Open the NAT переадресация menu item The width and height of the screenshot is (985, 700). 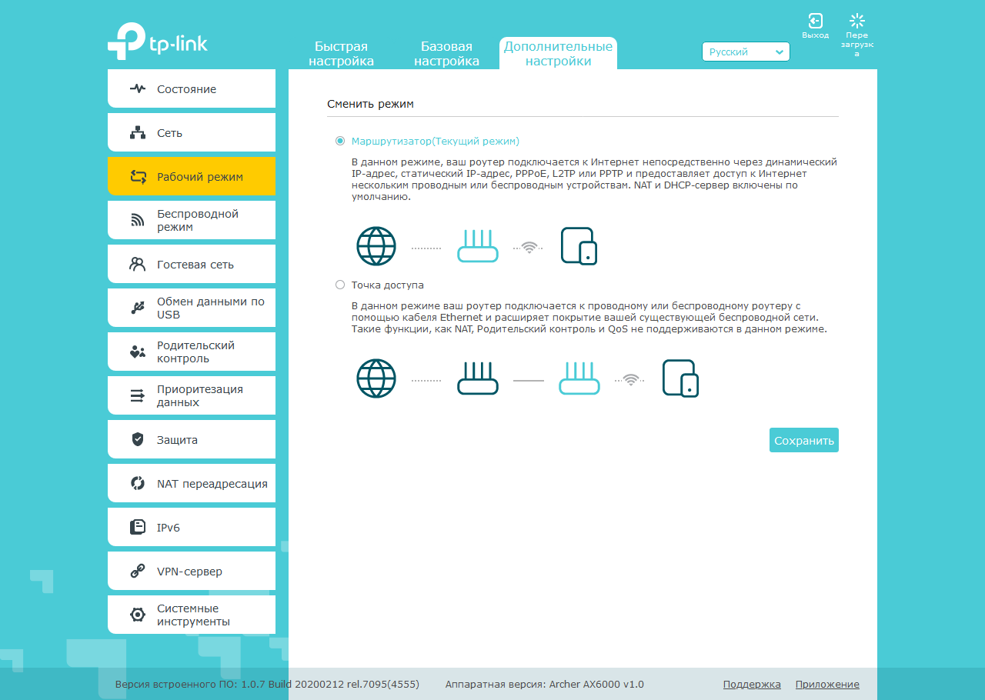tap(192, 483)
